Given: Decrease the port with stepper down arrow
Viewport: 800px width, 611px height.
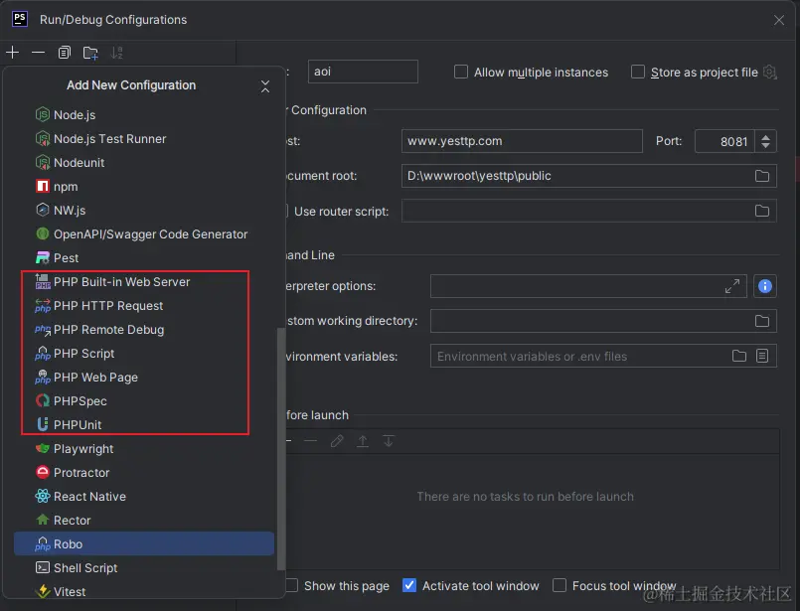Looking at the screenshot, I should pos(765,146).
